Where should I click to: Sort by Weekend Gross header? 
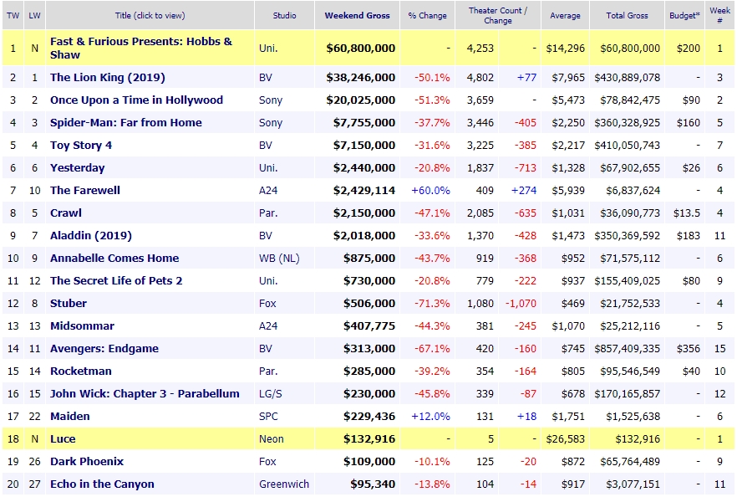click(x=358, y=16)
